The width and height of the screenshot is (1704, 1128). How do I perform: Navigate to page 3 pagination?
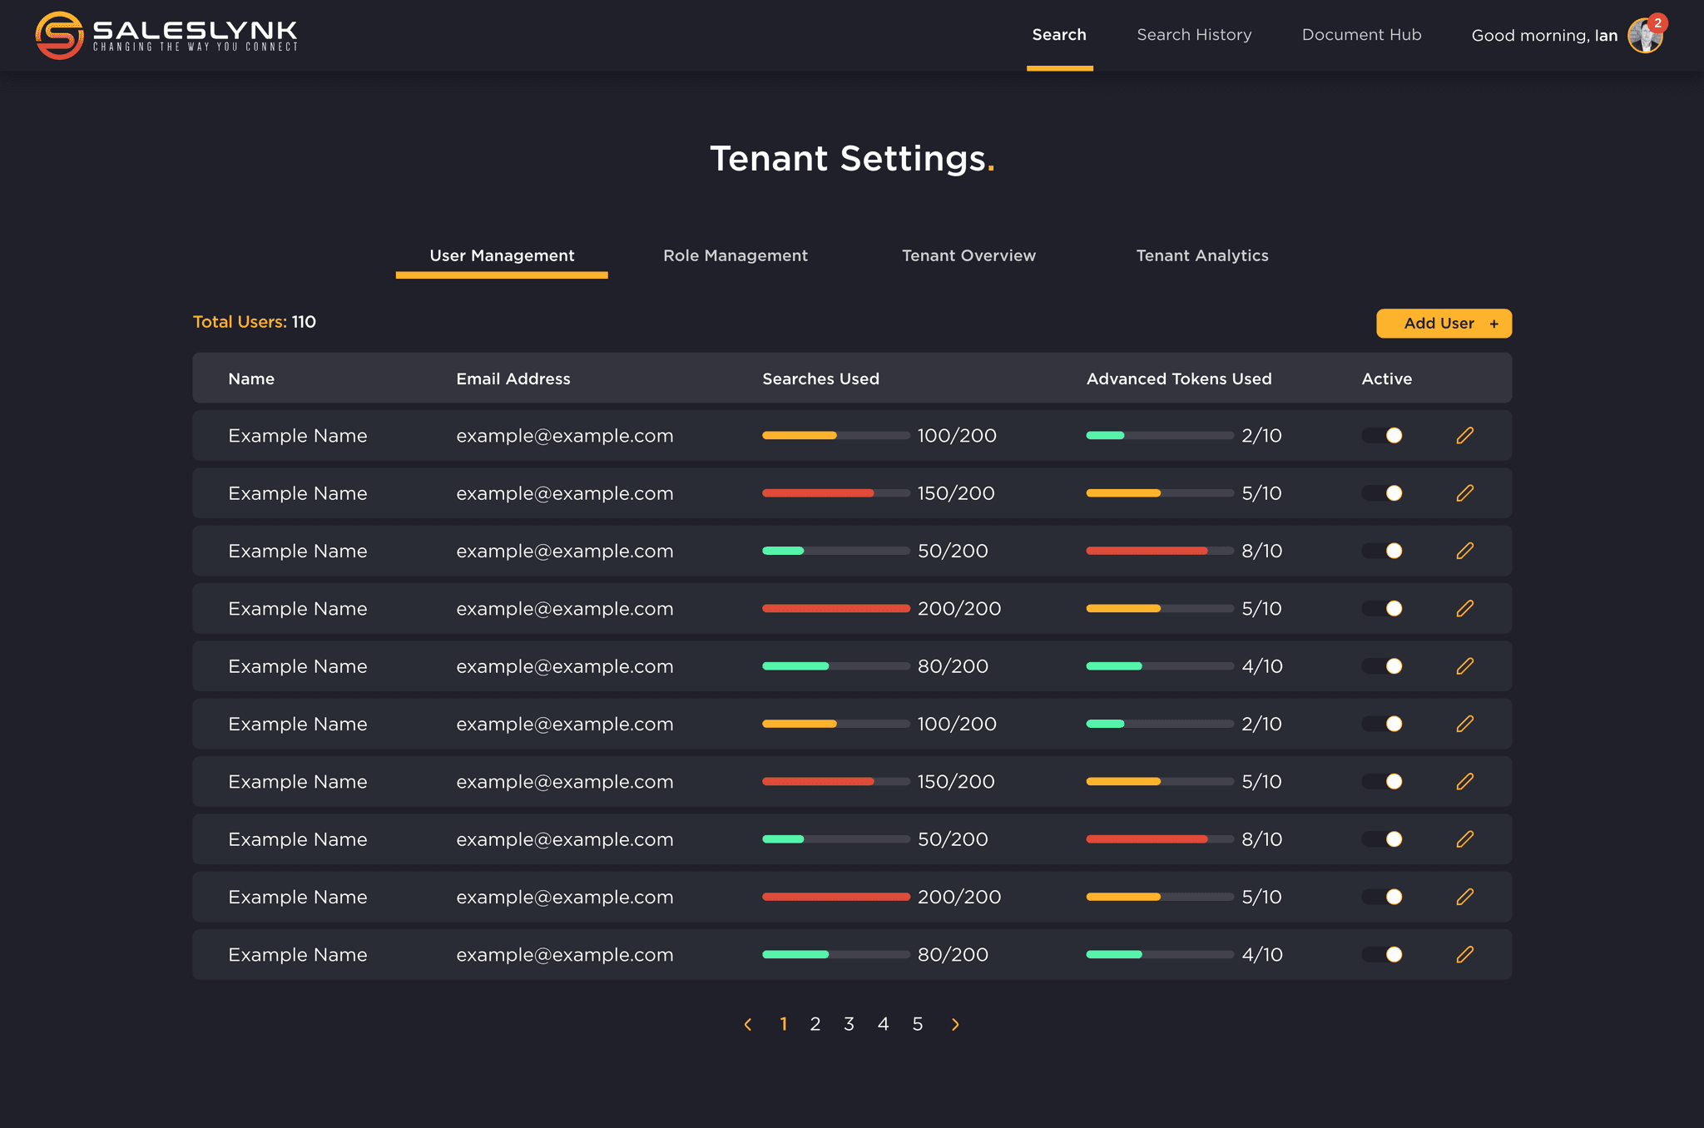(850, 1022)
